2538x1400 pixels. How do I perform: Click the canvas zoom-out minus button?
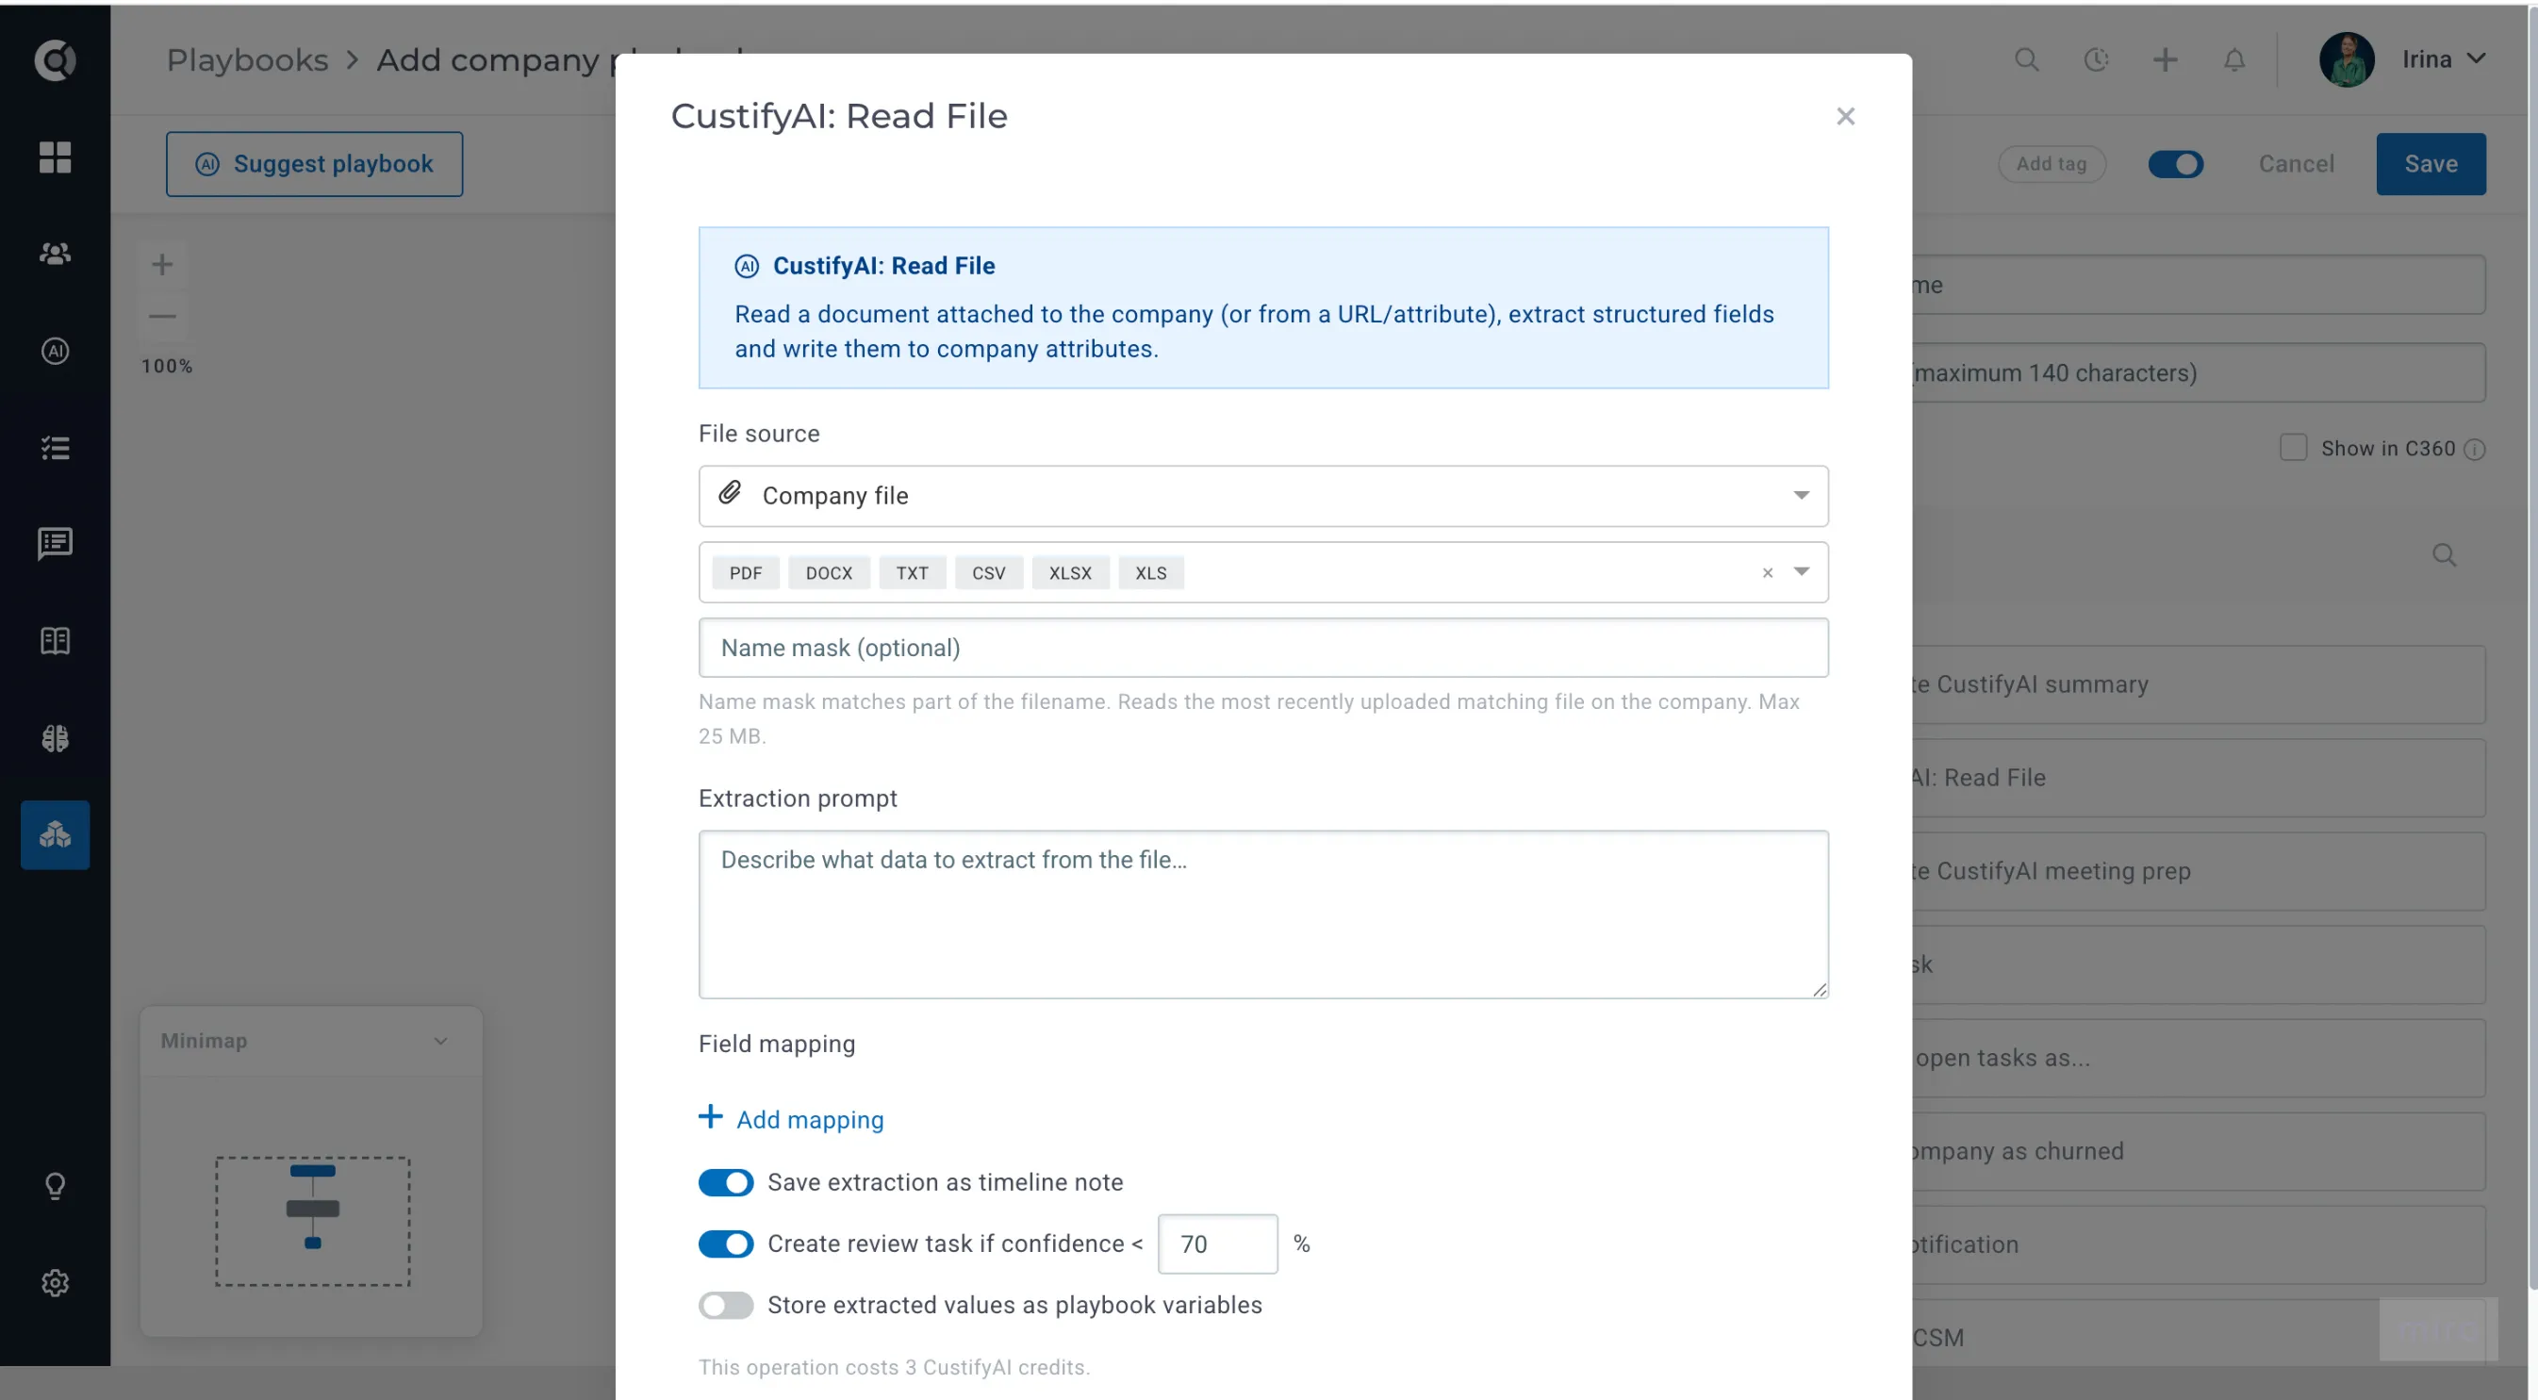tap(162, 316)
